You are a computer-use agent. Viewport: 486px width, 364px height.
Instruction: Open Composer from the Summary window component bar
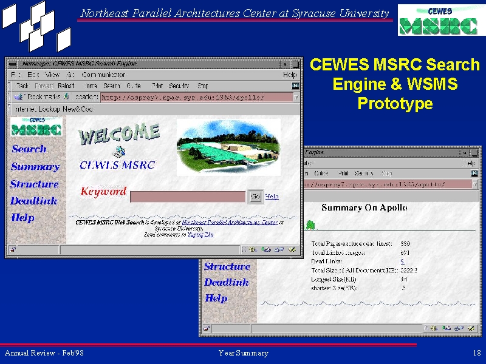pyautogui.click(x=471, y=328)
